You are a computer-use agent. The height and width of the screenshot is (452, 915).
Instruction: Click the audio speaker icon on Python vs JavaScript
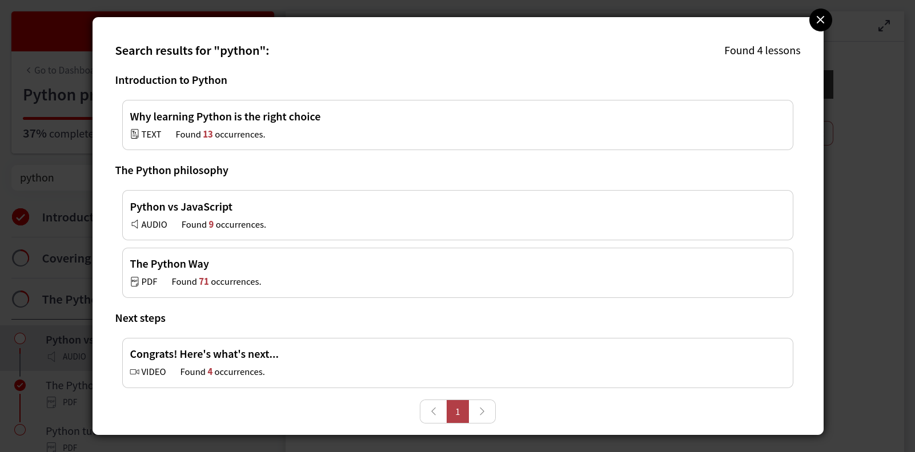pyautogui.click(x=135, y=224)
